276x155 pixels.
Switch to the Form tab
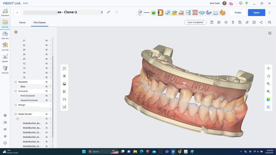[x=22, y=23]
